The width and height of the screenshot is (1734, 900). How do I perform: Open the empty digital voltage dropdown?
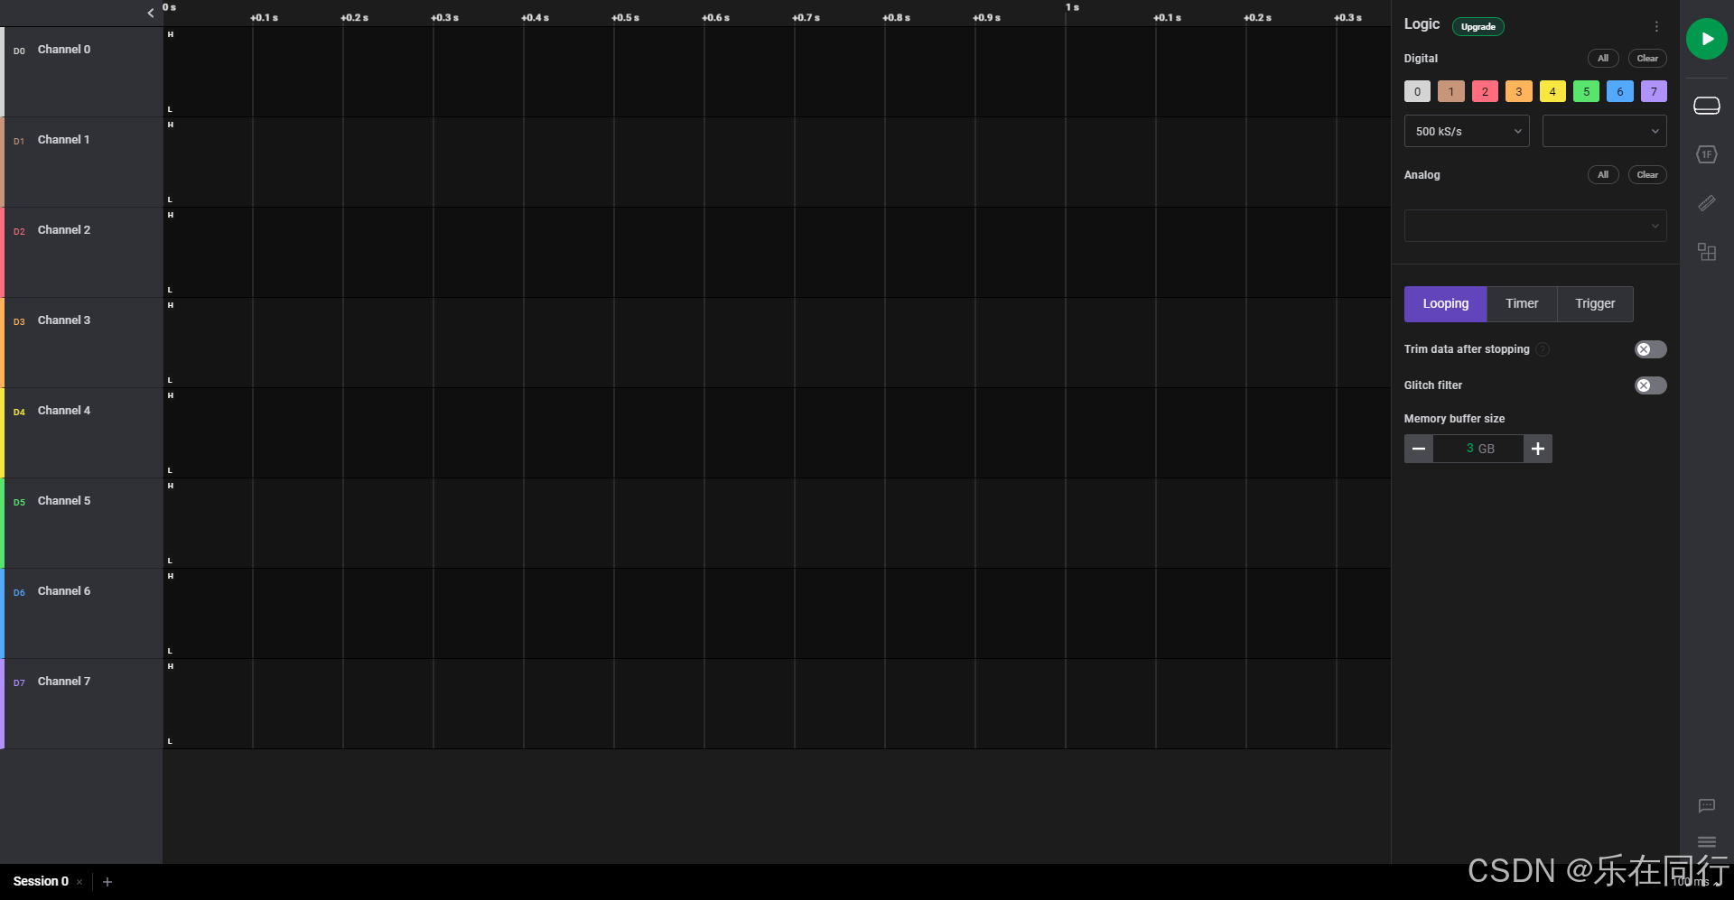pos(1604,131)
